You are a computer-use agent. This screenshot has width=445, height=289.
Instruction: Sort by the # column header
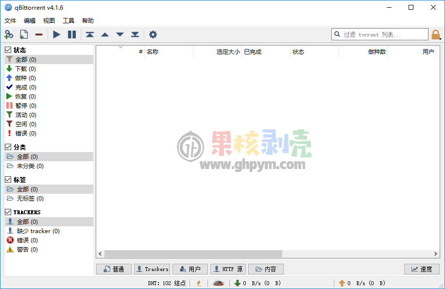click(120, 52)
